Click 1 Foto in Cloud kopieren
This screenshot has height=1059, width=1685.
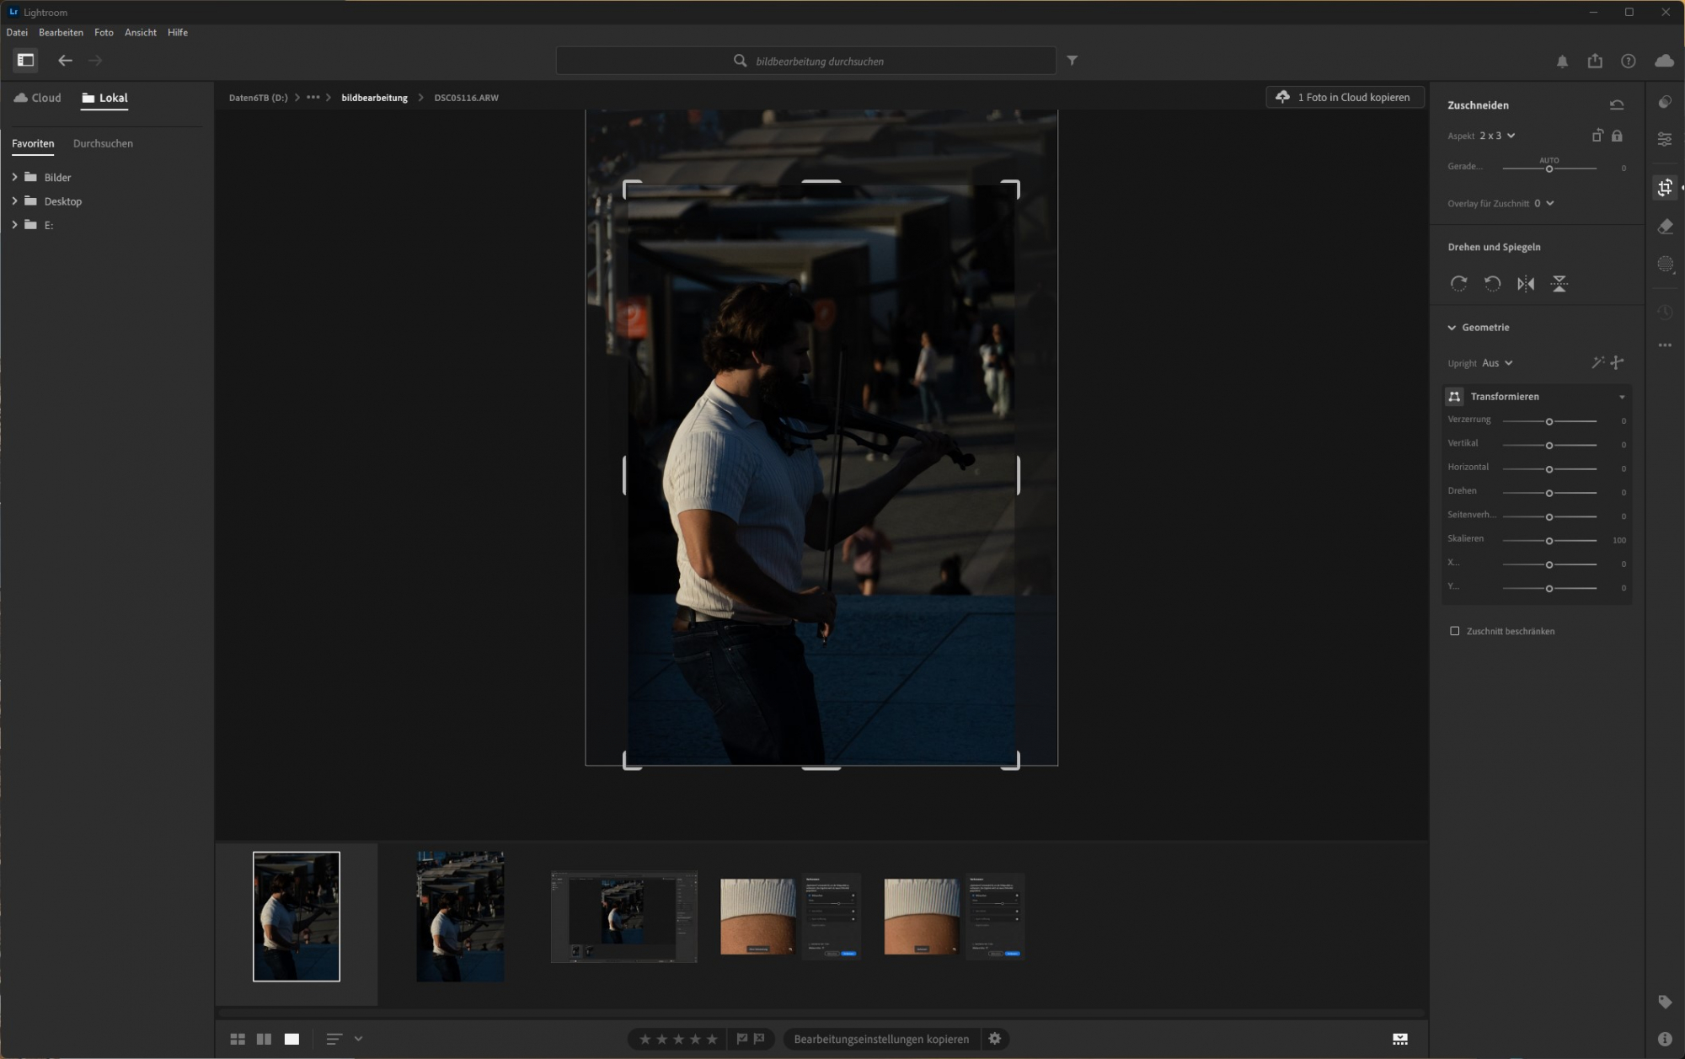(1345, 98)
